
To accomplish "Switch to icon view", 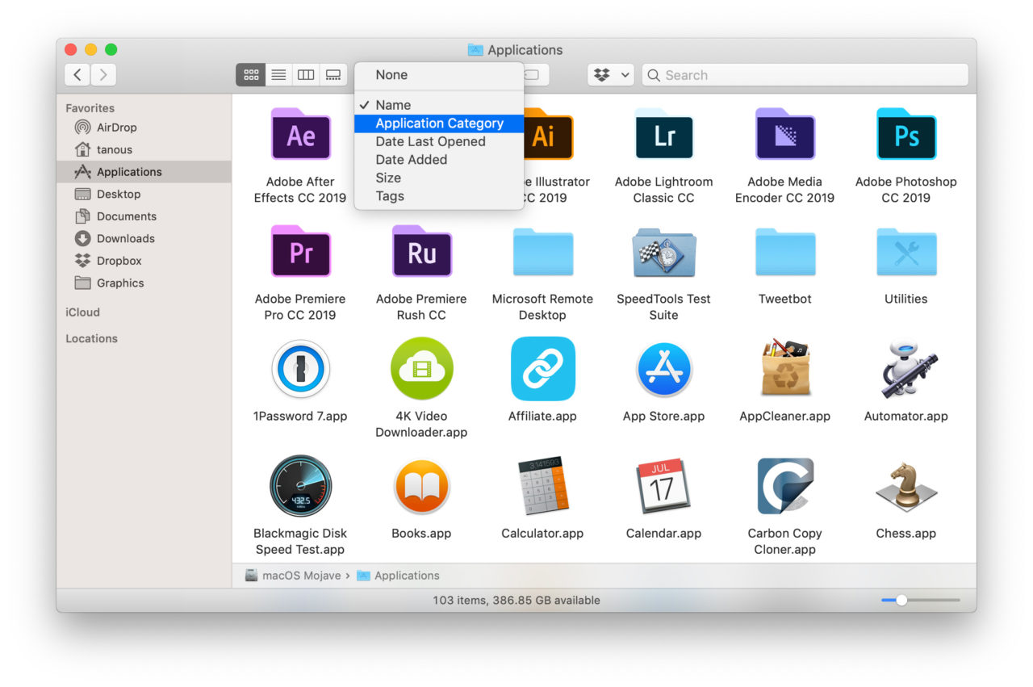I will (x=251, y=75).
